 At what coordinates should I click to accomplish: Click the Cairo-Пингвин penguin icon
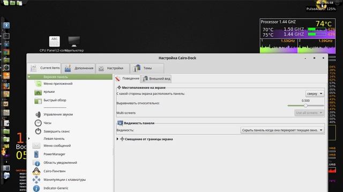[36, 171]
